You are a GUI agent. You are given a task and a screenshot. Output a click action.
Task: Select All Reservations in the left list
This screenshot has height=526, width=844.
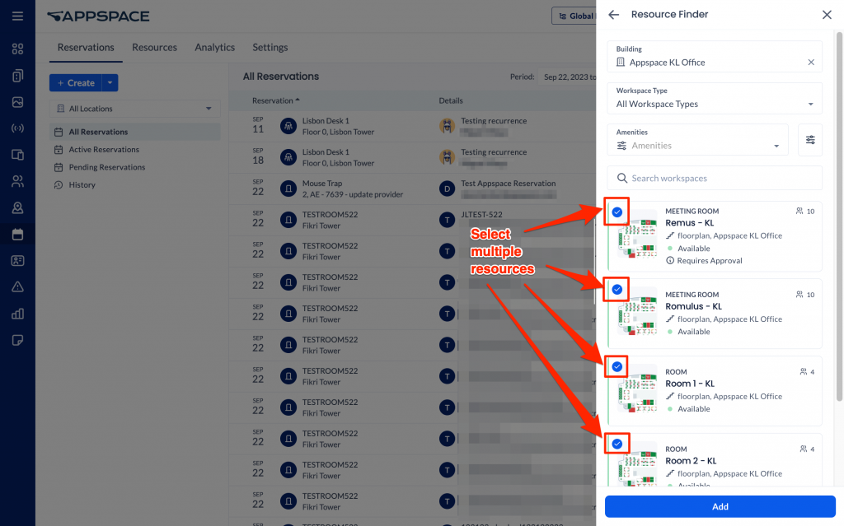coord(134,132)
